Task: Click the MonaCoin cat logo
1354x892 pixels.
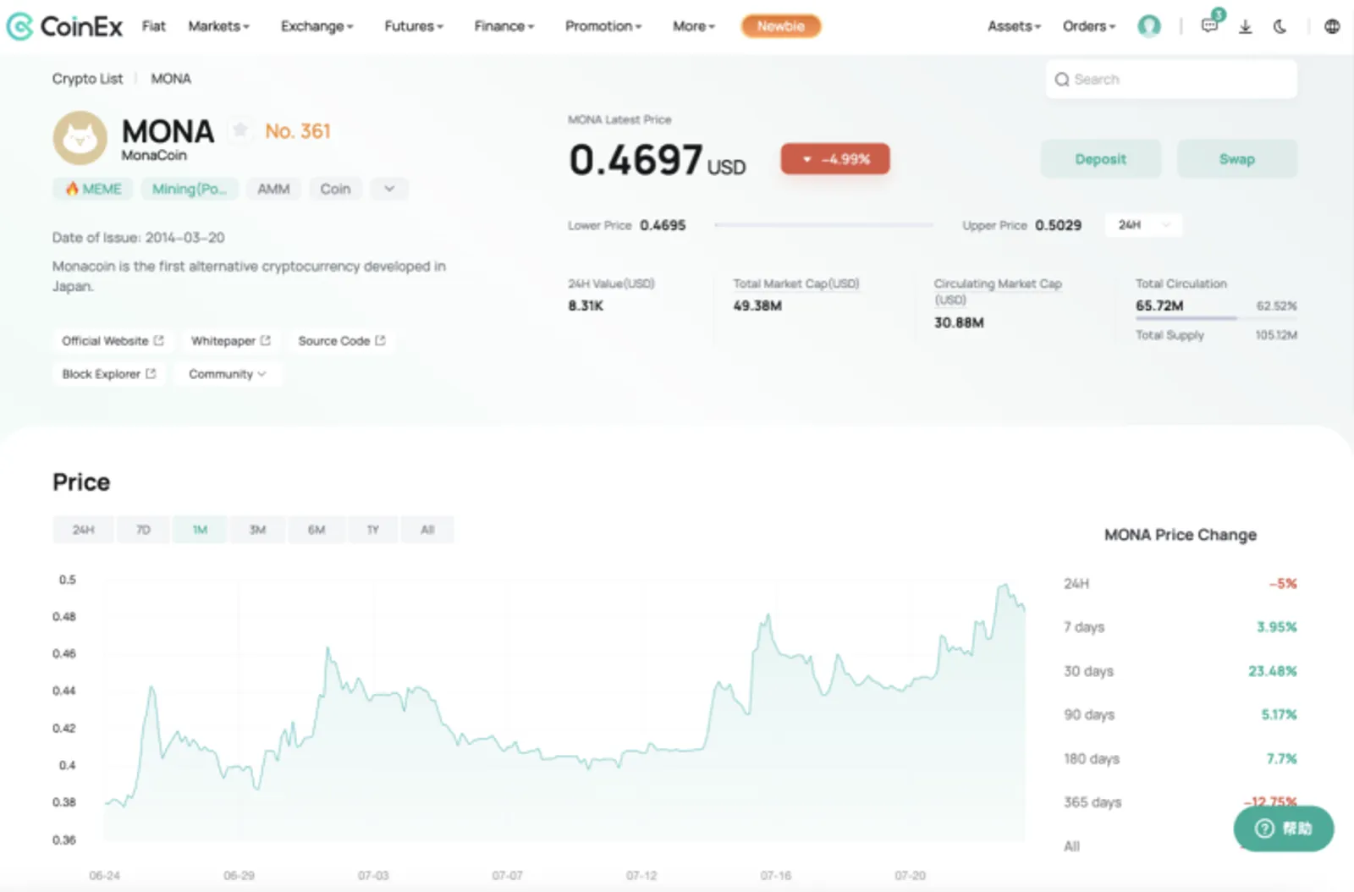Action: [80, 138]
